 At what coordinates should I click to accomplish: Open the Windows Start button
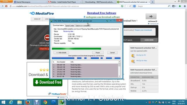[x=3, y=102]
